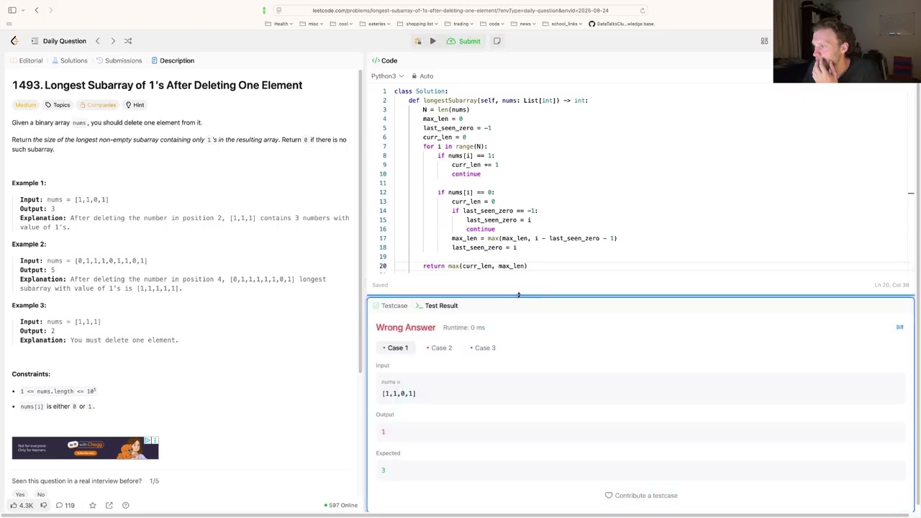Open the layout grid icon
The width and height of the screenshot is (921, 518).
coord(764,41)
